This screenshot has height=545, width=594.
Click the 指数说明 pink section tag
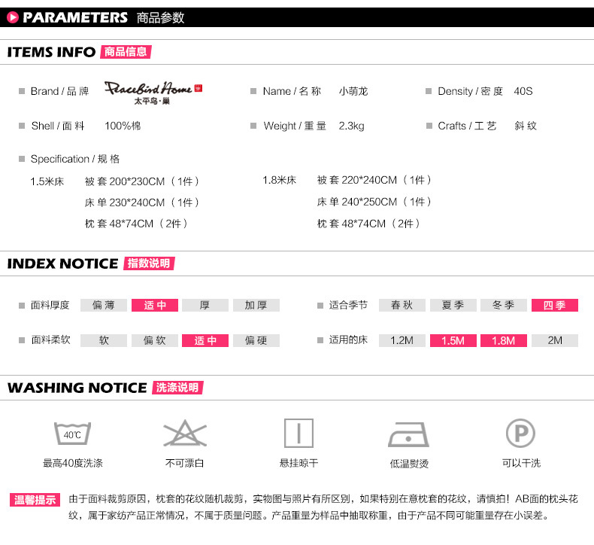tap(149, 263)
